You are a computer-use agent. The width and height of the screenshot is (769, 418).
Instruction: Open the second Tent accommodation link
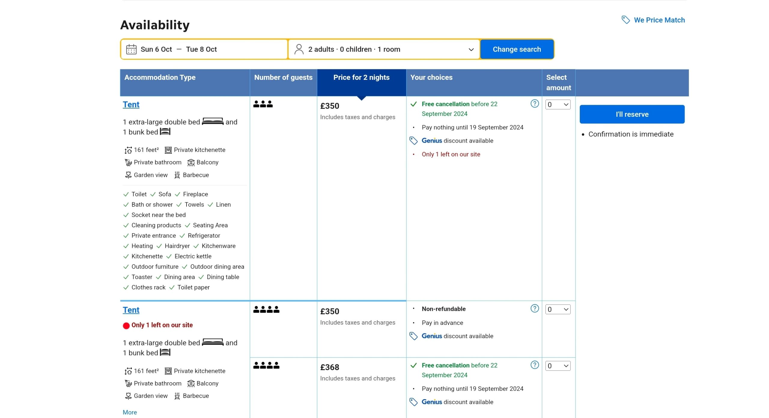pyautogui.click(x=131, y=310)
